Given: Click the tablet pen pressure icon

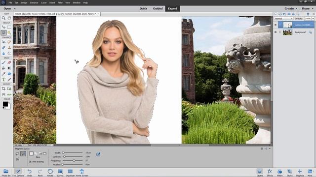Looking at the screenshot, I should tap(98, 154).
